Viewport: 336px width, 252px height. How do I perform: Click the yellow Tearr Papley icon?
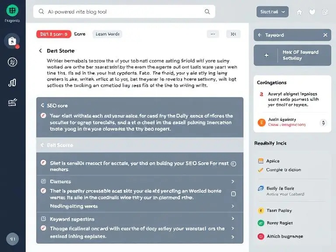[261, 210]
